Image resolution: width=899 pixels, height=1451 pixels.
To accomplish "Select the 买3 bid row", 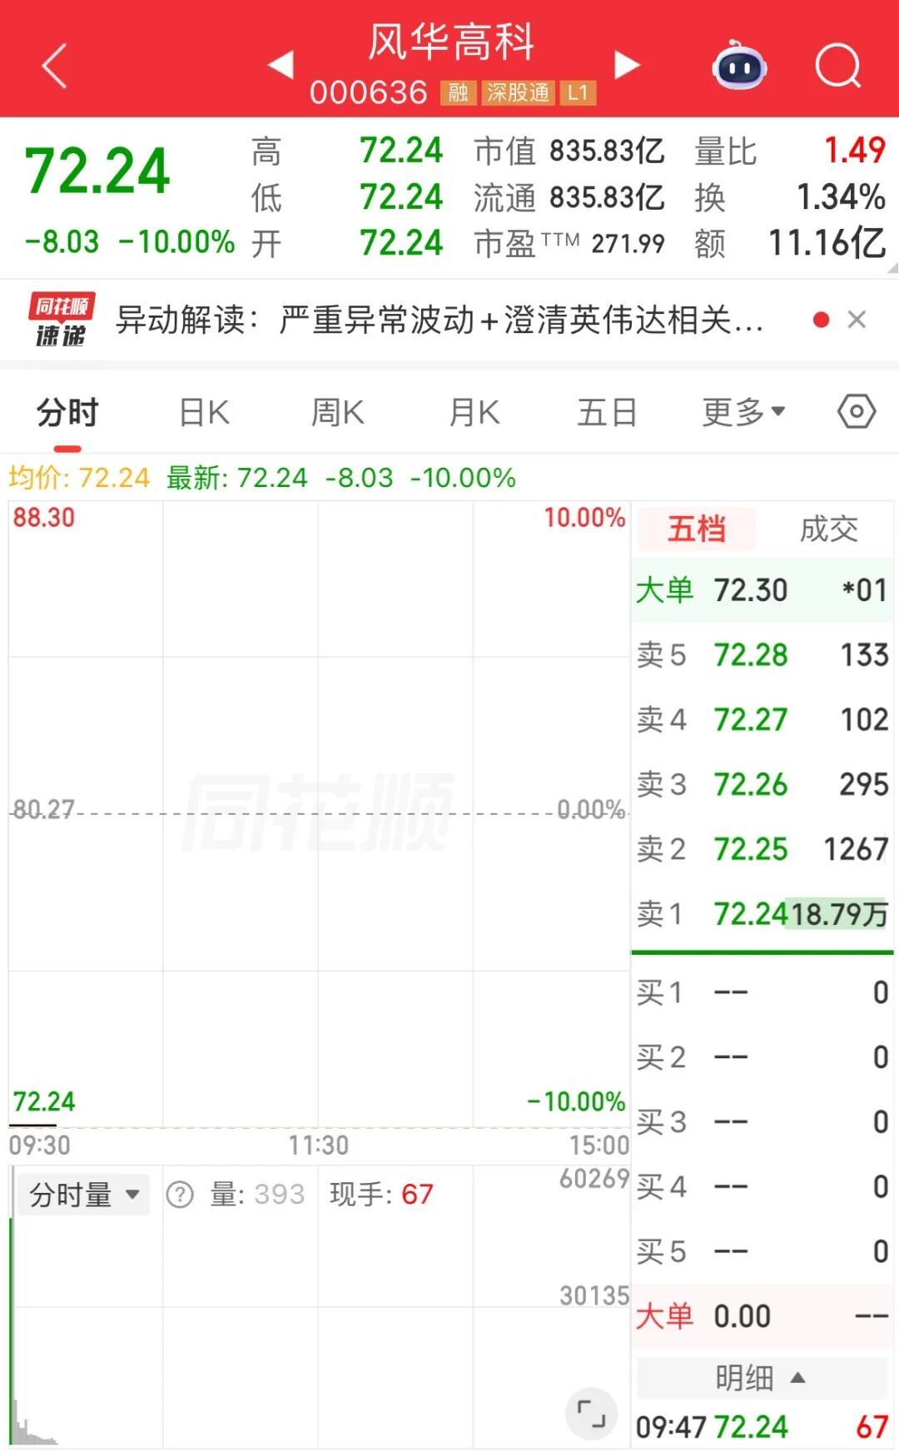I will (x=762, y=1122).
